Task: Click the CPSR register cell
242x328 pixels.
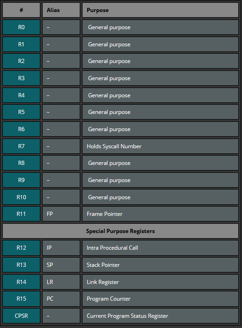Action: (21, 316)
